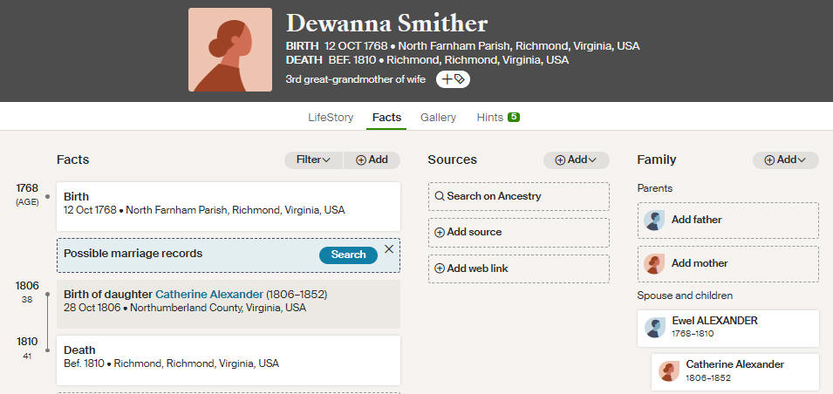Open the Catherine Alexander link in facts
This screenshot has width=833, height=394.
209,294
